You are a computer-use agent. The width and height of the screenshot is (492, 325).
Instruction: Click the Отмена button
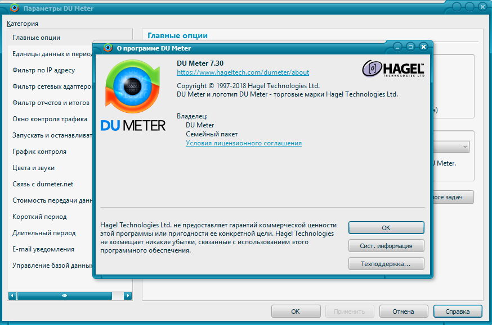(404, 312)
